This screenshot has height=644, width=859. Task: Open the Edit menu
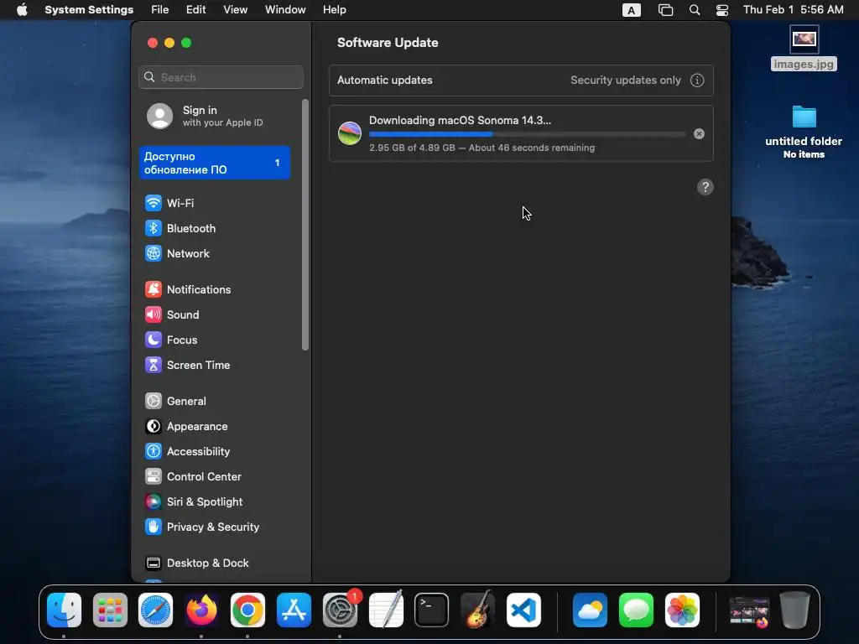195,10
